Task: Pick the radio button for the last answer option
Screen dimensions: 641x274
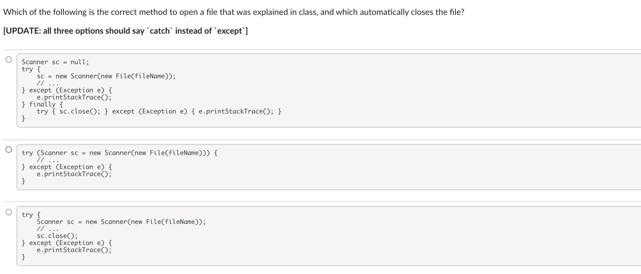Action: (8, 212)
